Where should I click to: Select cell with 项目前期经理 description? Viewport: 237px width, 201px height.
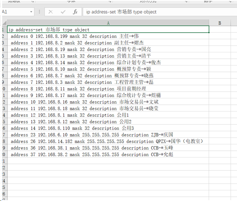tap(108, 89)
